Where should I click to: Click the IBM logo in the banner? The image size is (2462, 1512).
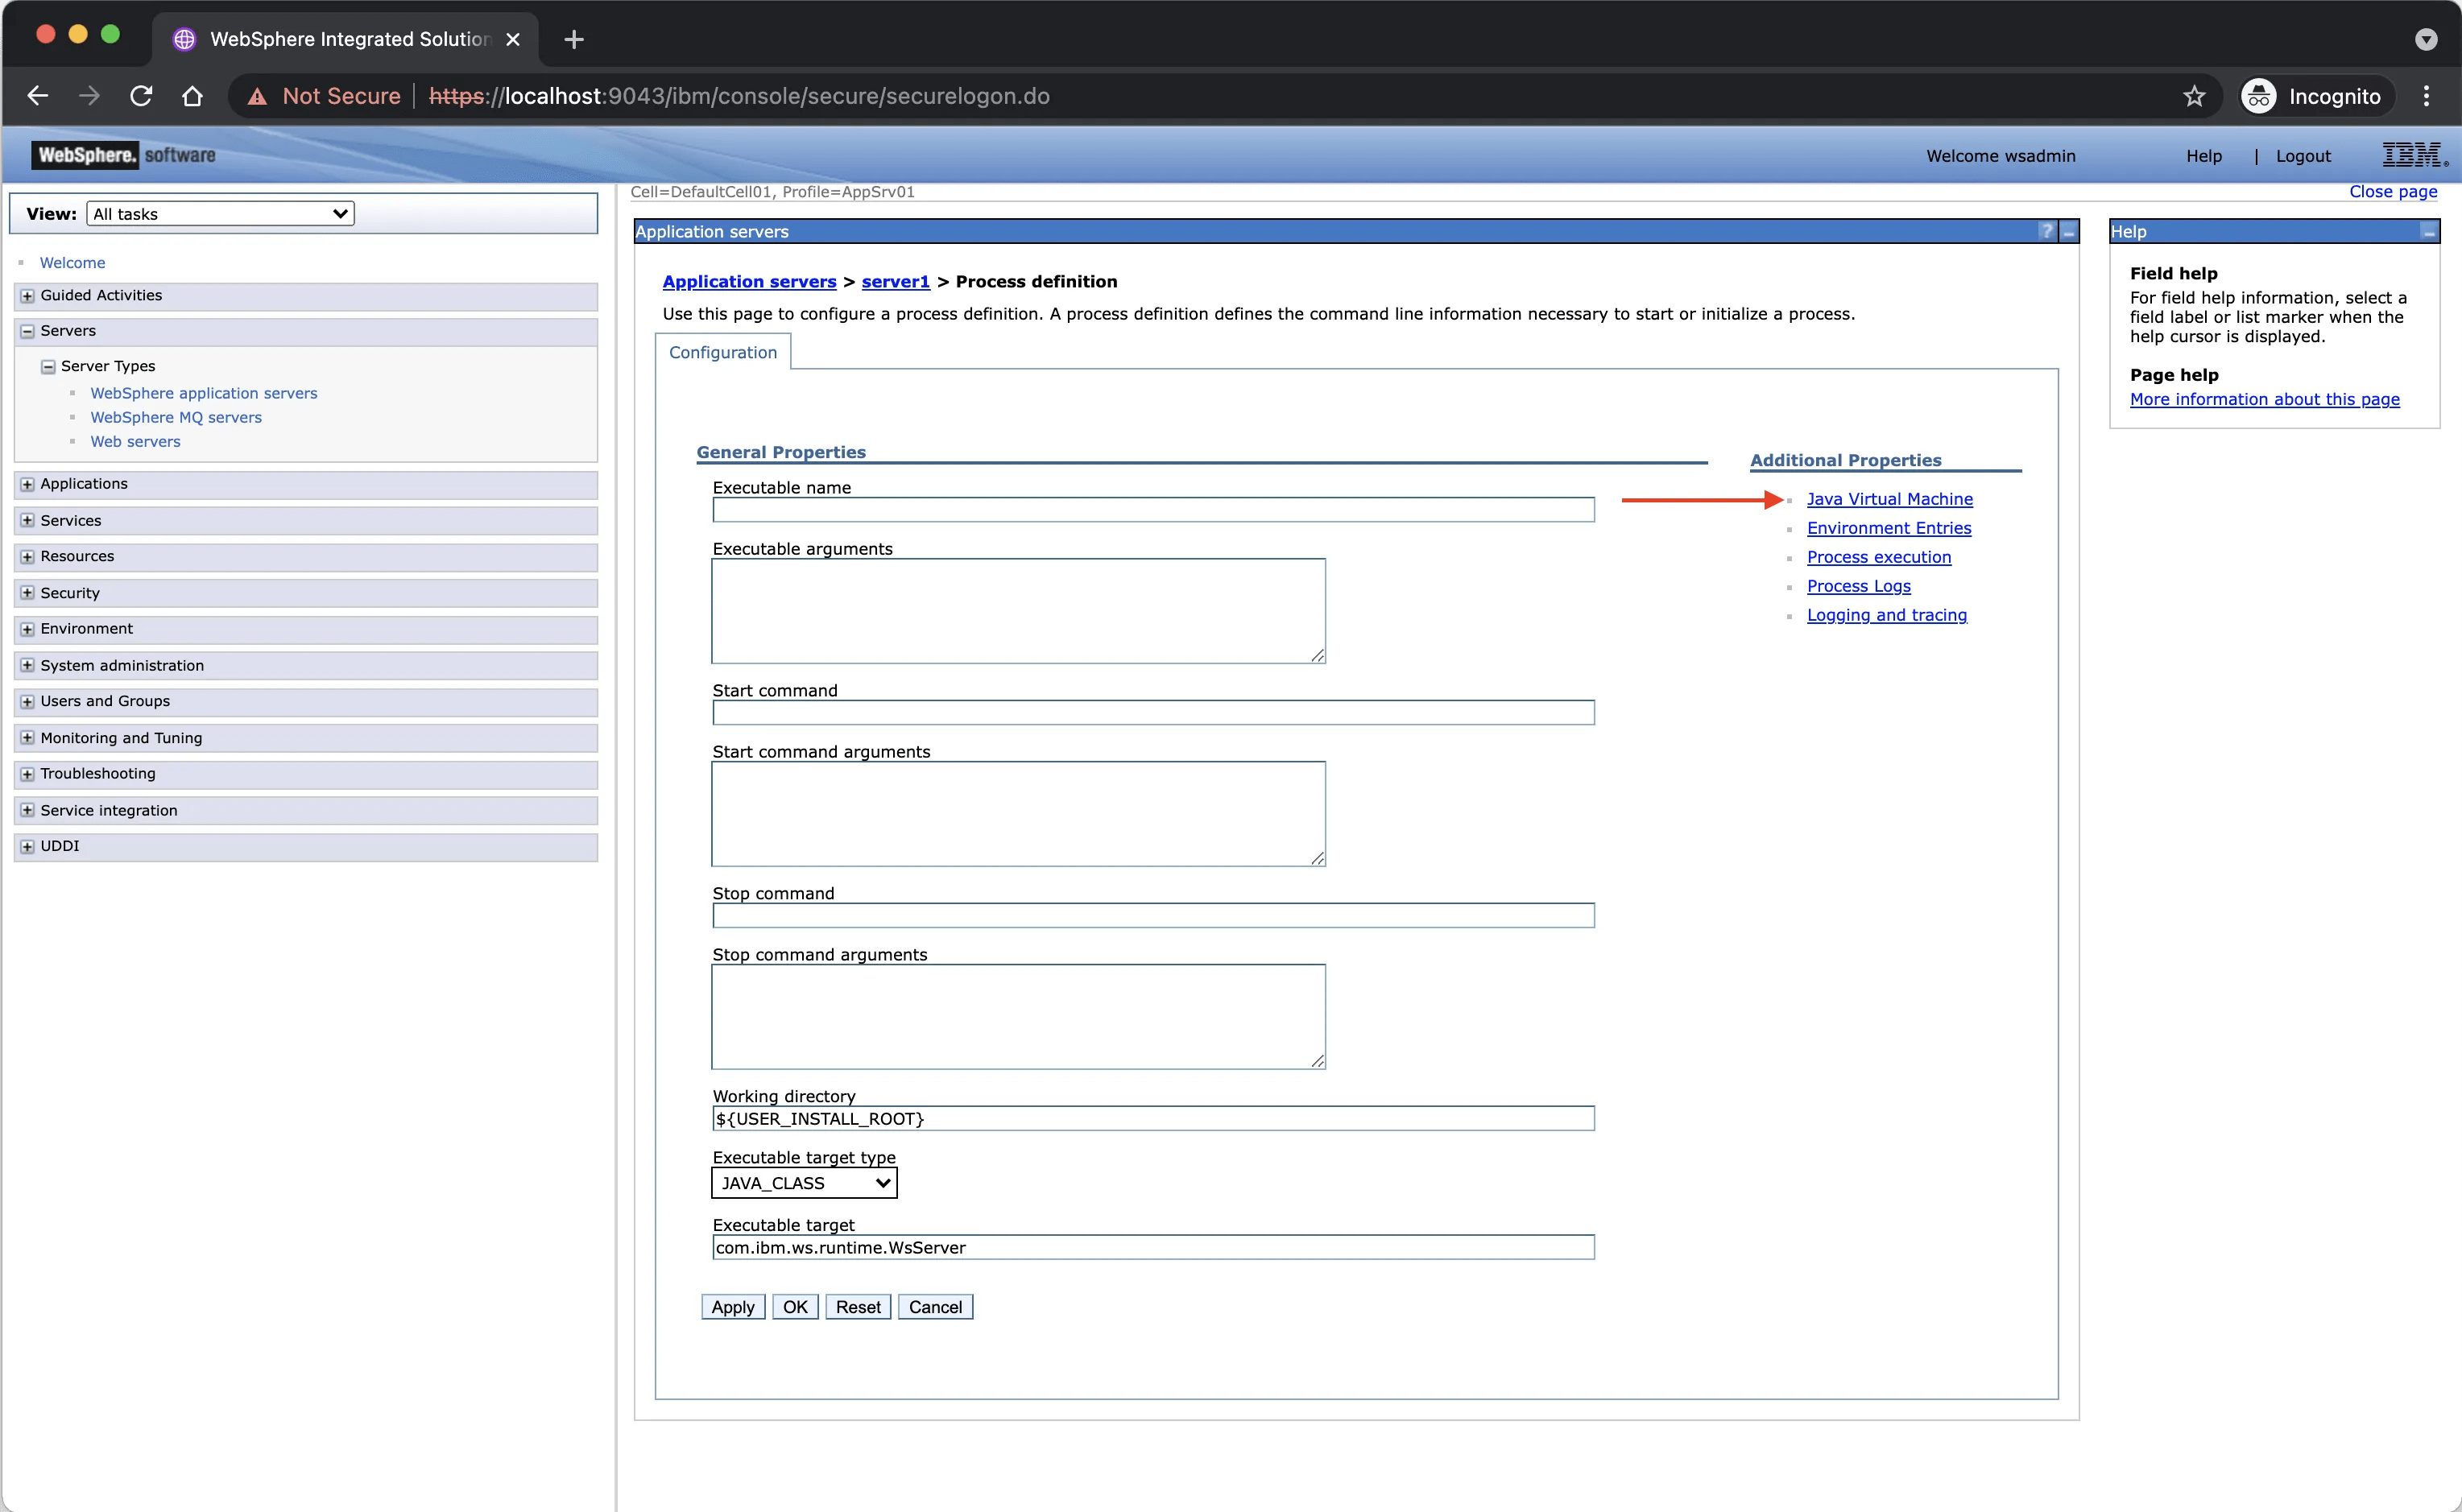pos(2415,155)
